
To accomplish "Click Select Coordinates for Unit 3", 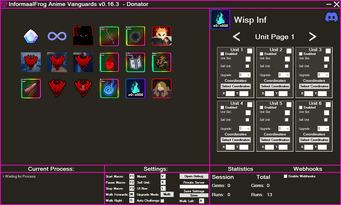I will pos(314,86).
